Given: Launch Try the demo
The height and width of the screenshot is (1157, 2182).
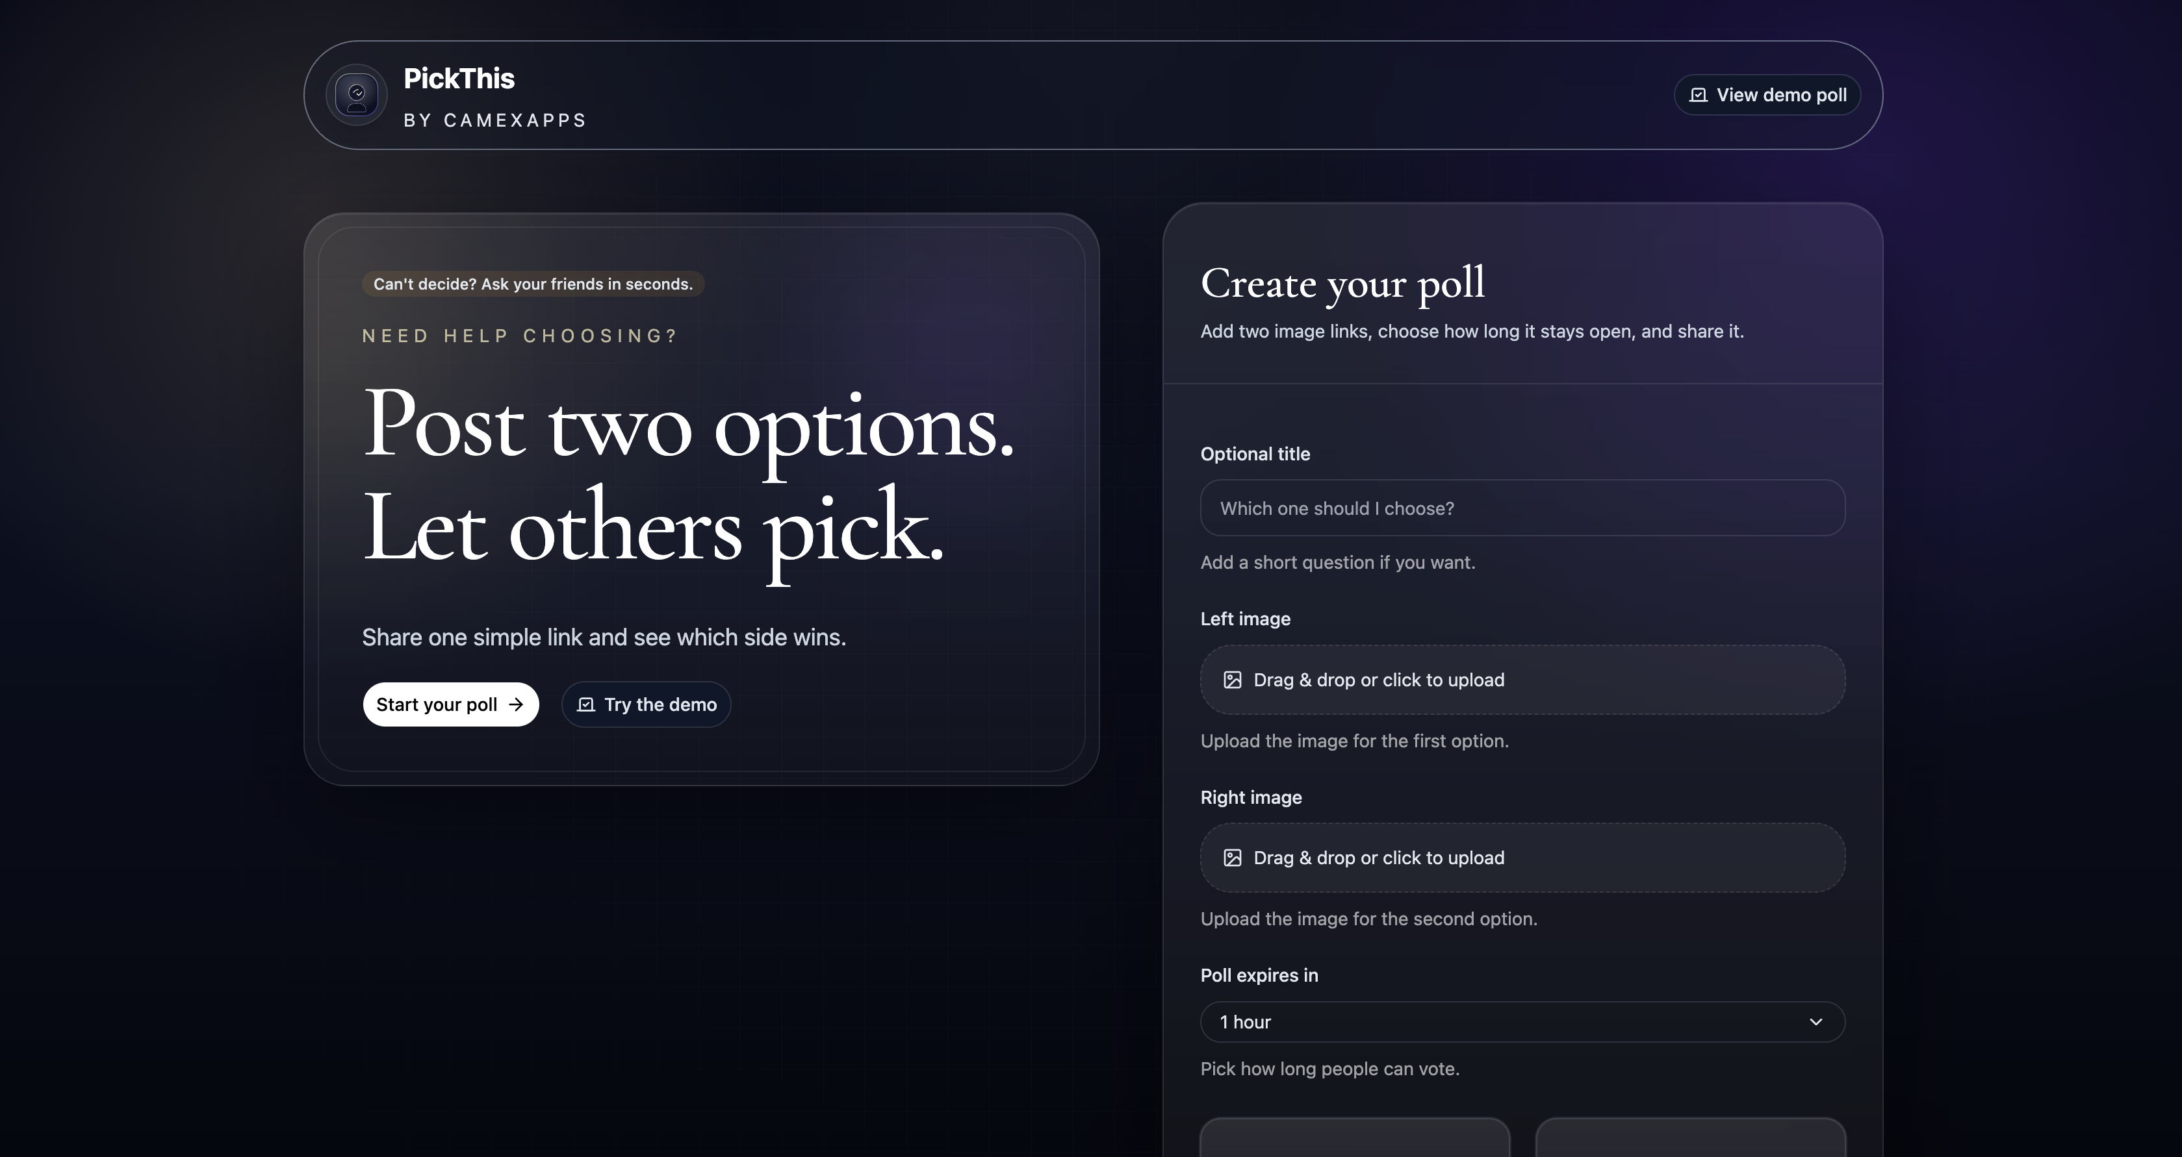Looking at the screenshot, I should [645, 704].
